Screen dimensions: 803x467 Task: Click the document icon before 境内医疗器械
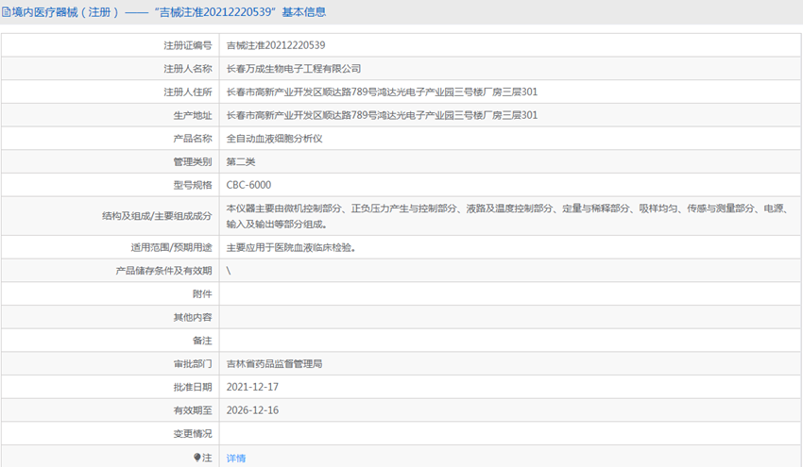8,12
